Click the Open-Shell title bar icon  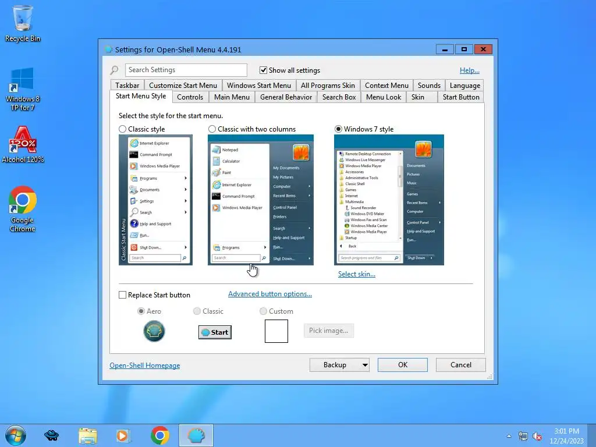pos(108,49)
